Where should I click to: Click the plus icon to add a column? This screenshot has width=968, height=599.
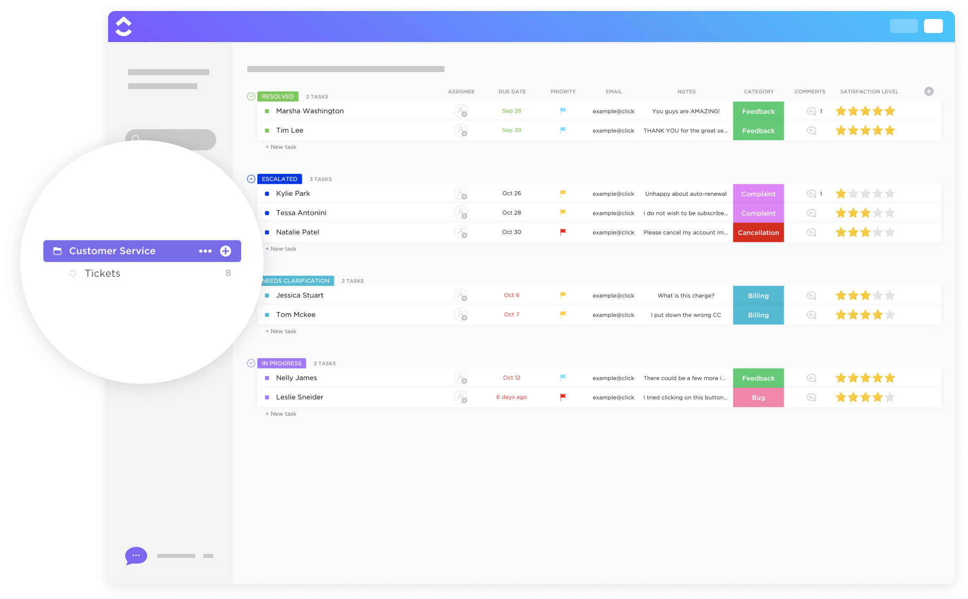[929, 91]
